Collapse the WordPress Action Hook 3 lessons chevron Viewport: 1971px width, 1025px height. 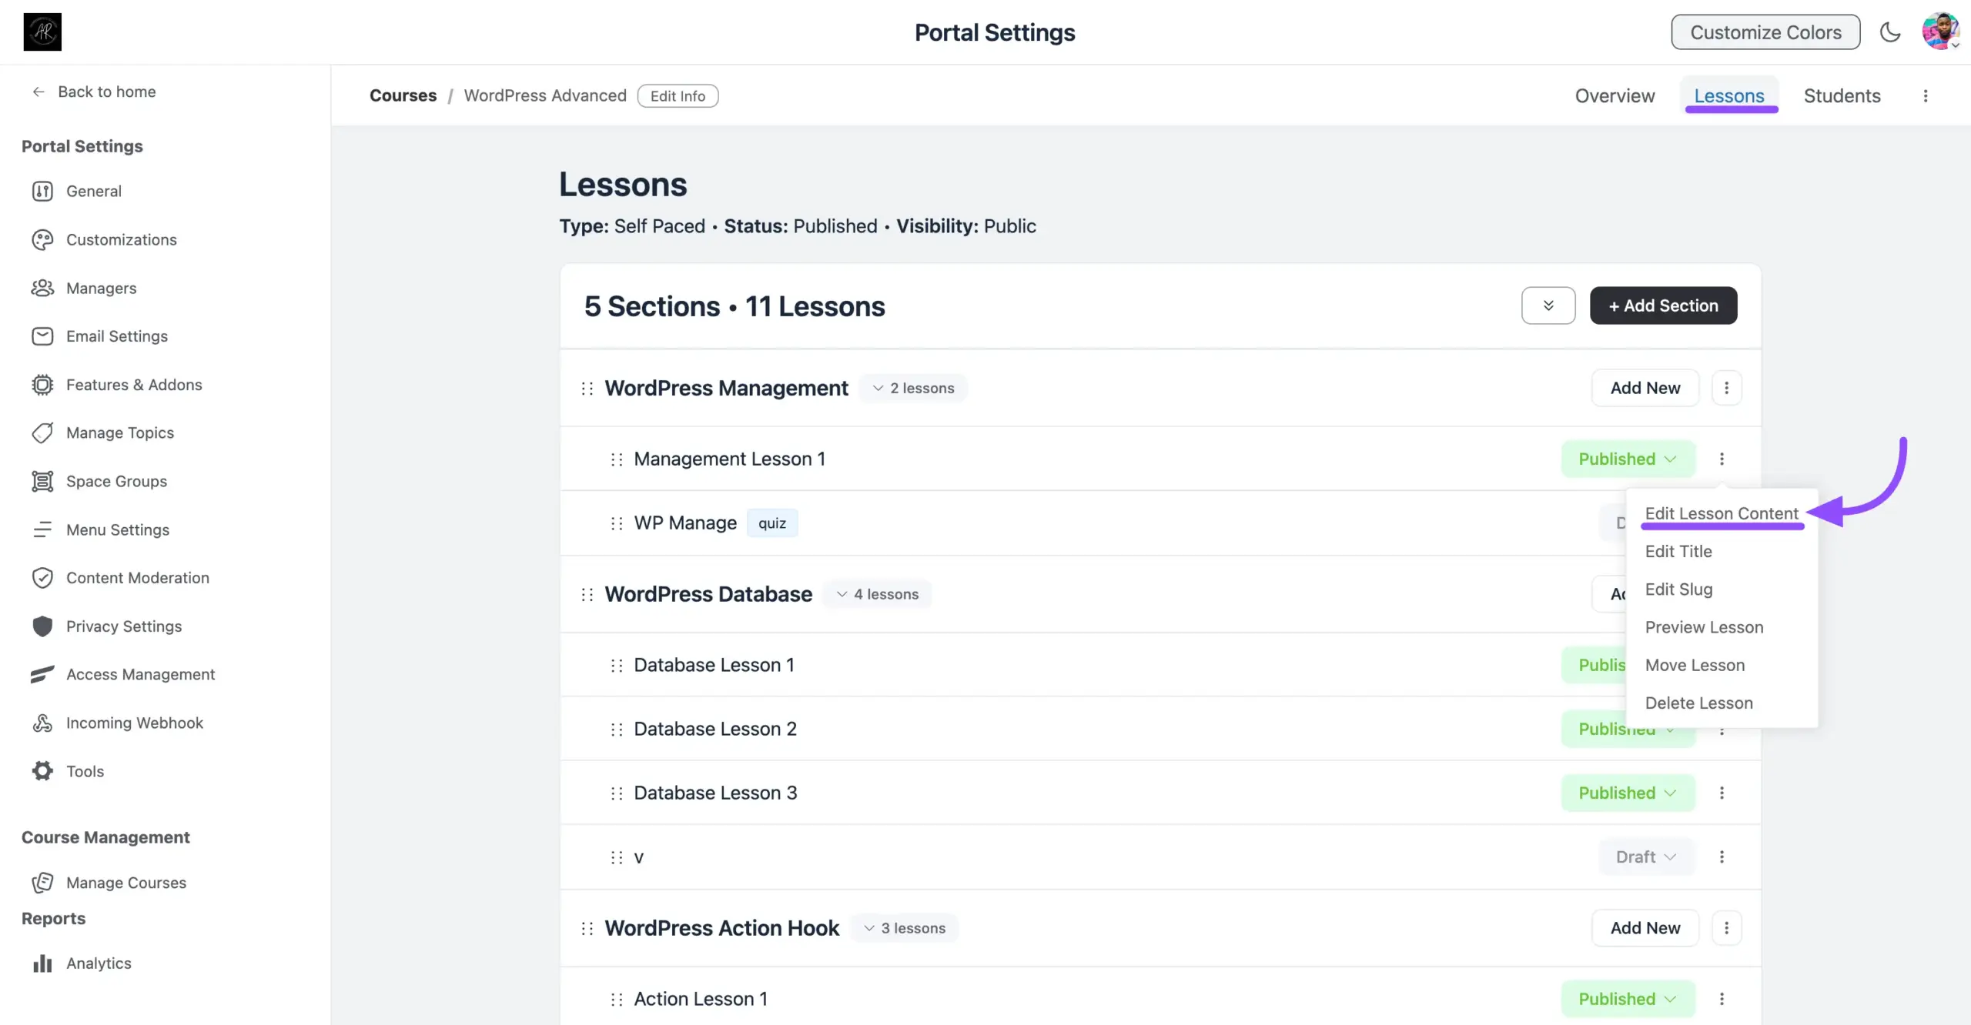[868, 928]
